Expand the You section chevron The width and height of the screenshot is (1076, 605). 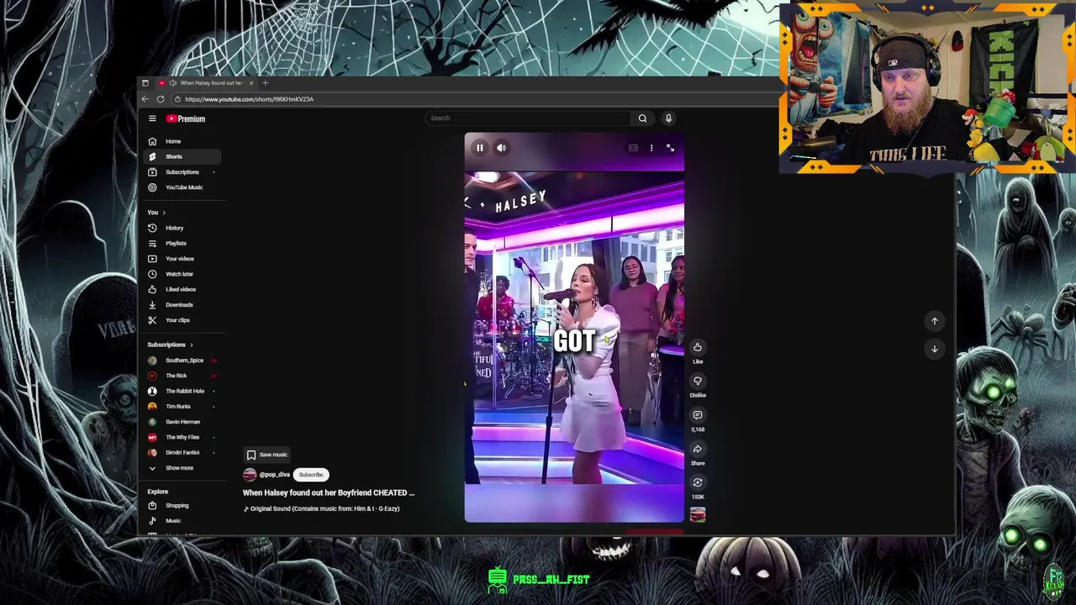pos(164,213)
